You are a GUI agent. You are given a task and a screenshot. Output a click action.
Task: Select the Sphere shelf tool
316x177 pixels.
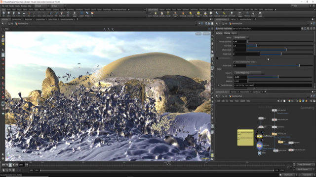tap(9, 14)
